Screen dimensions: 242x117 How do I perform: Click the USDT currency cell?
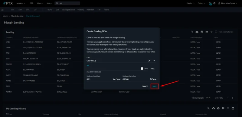click(8, 48)
